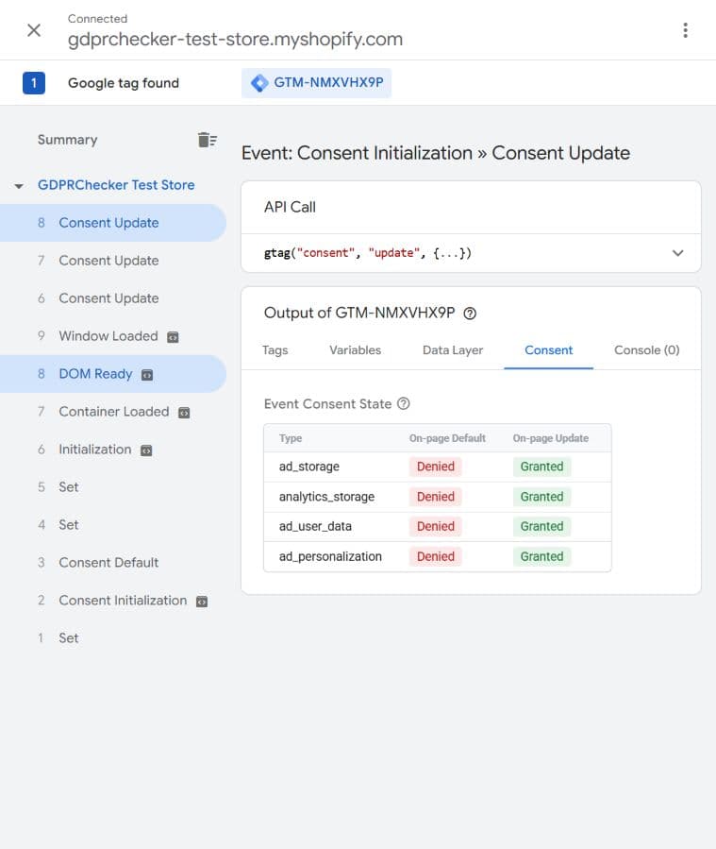Viewport: 716px width, 849px height.
Task: Select event 6 Consent Update
Action: pyautogui.click(x=113, y=298)
